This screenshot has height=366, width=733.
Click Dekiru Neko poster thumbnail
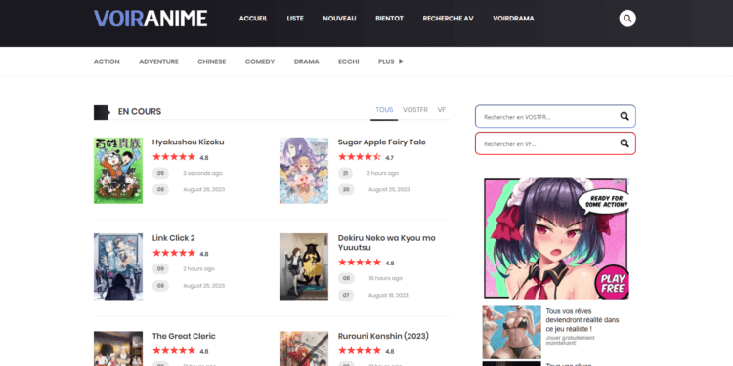click(x=304, y=266)
